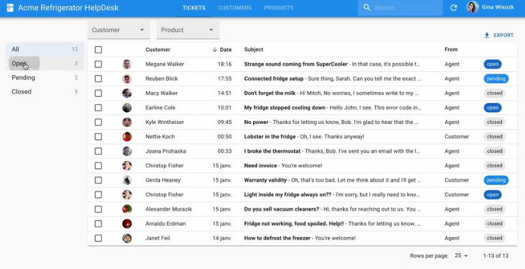Filter by Pending tickets in the sidebar
525x269 pixels.
(45, 78)
